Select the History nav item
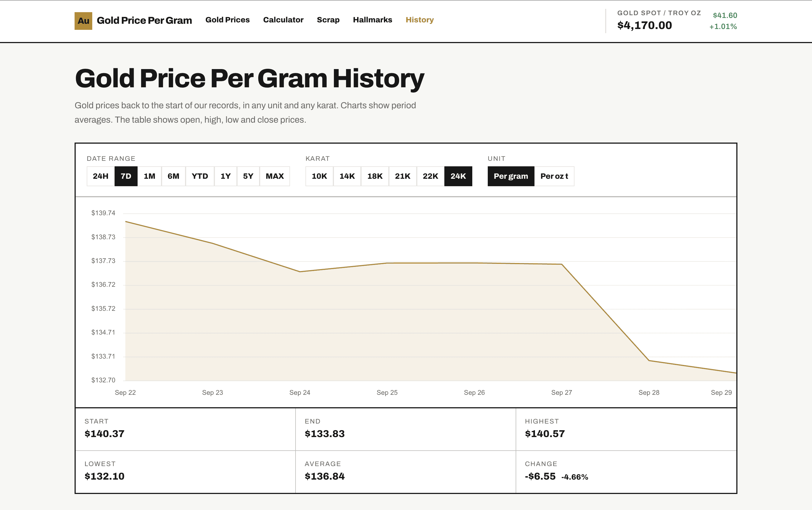The width and height of the screenshot is (812, 510). pyautogui.click(x=420, y=20)
